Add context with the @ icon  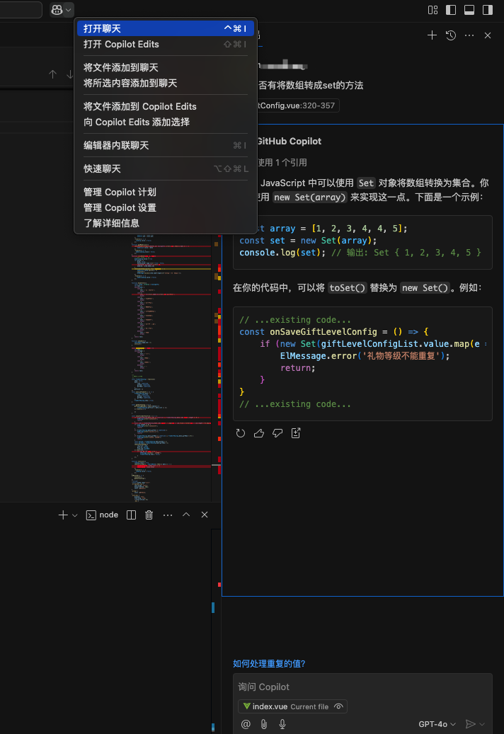point(246,724)
